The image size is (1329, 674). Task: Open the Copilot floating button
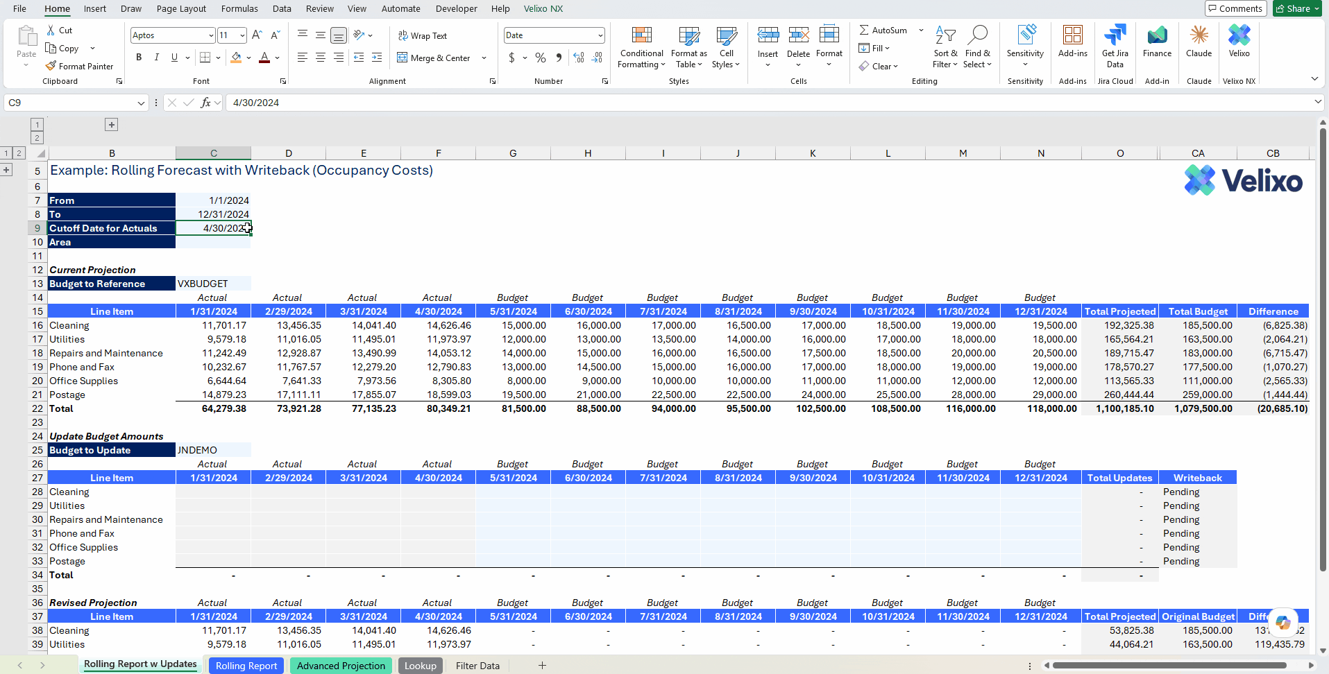1283,623
